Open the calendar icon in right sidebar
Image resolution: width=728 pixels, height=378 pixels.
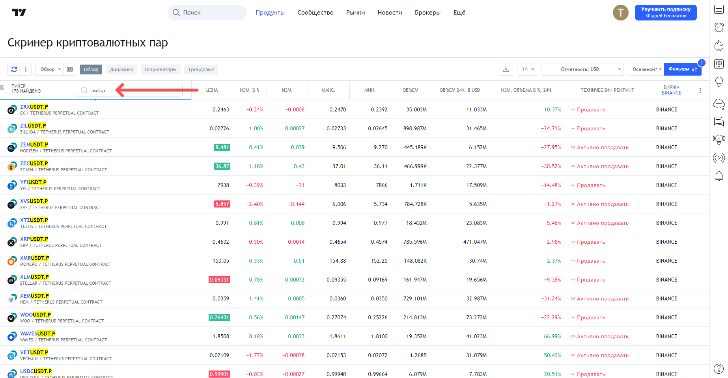pyautogui.click(x=719, y=64)
